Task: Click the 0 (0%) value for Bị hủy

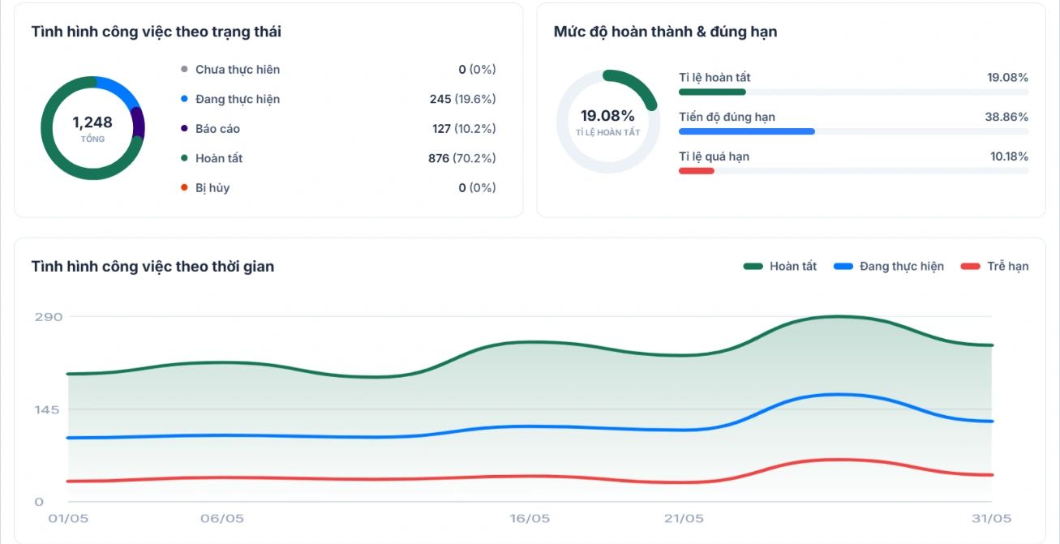Action: [477, 188]
